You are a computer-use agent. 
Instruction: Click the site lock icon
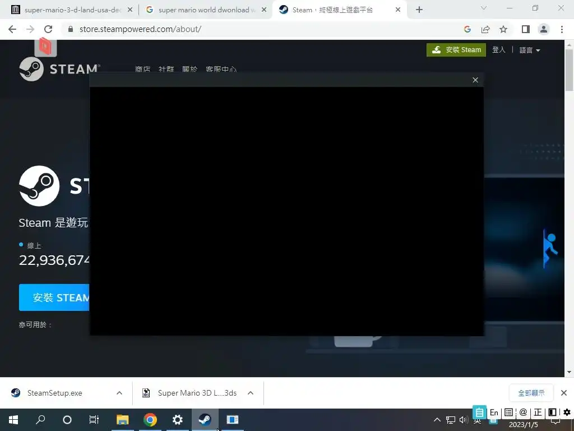pyautogui.click(x=71, y=29)
